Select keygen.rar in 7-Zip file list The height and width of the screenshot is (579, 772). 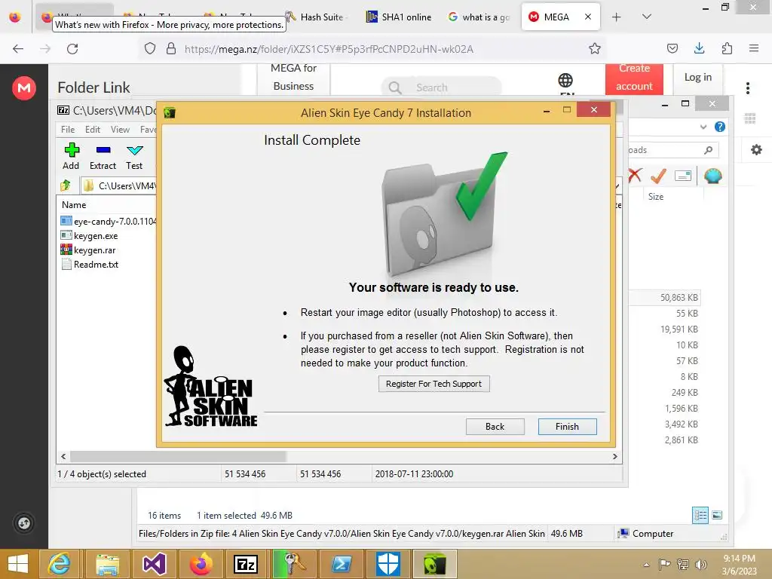[94, 250]
